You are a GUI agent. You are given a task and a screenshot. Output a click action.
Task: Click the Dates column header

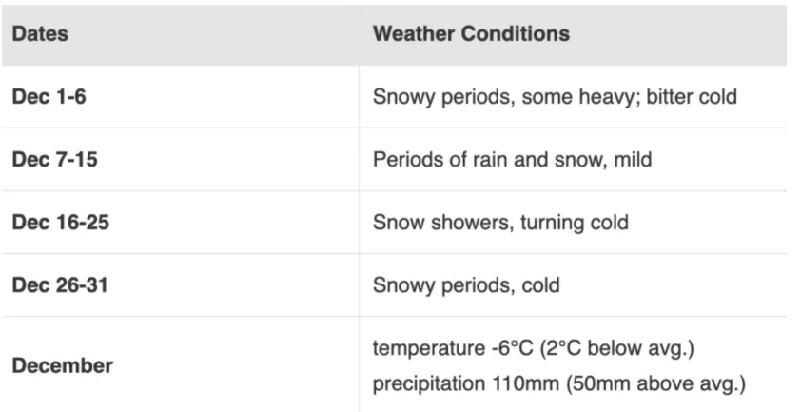pyautogui.click(x=40, y=33)
